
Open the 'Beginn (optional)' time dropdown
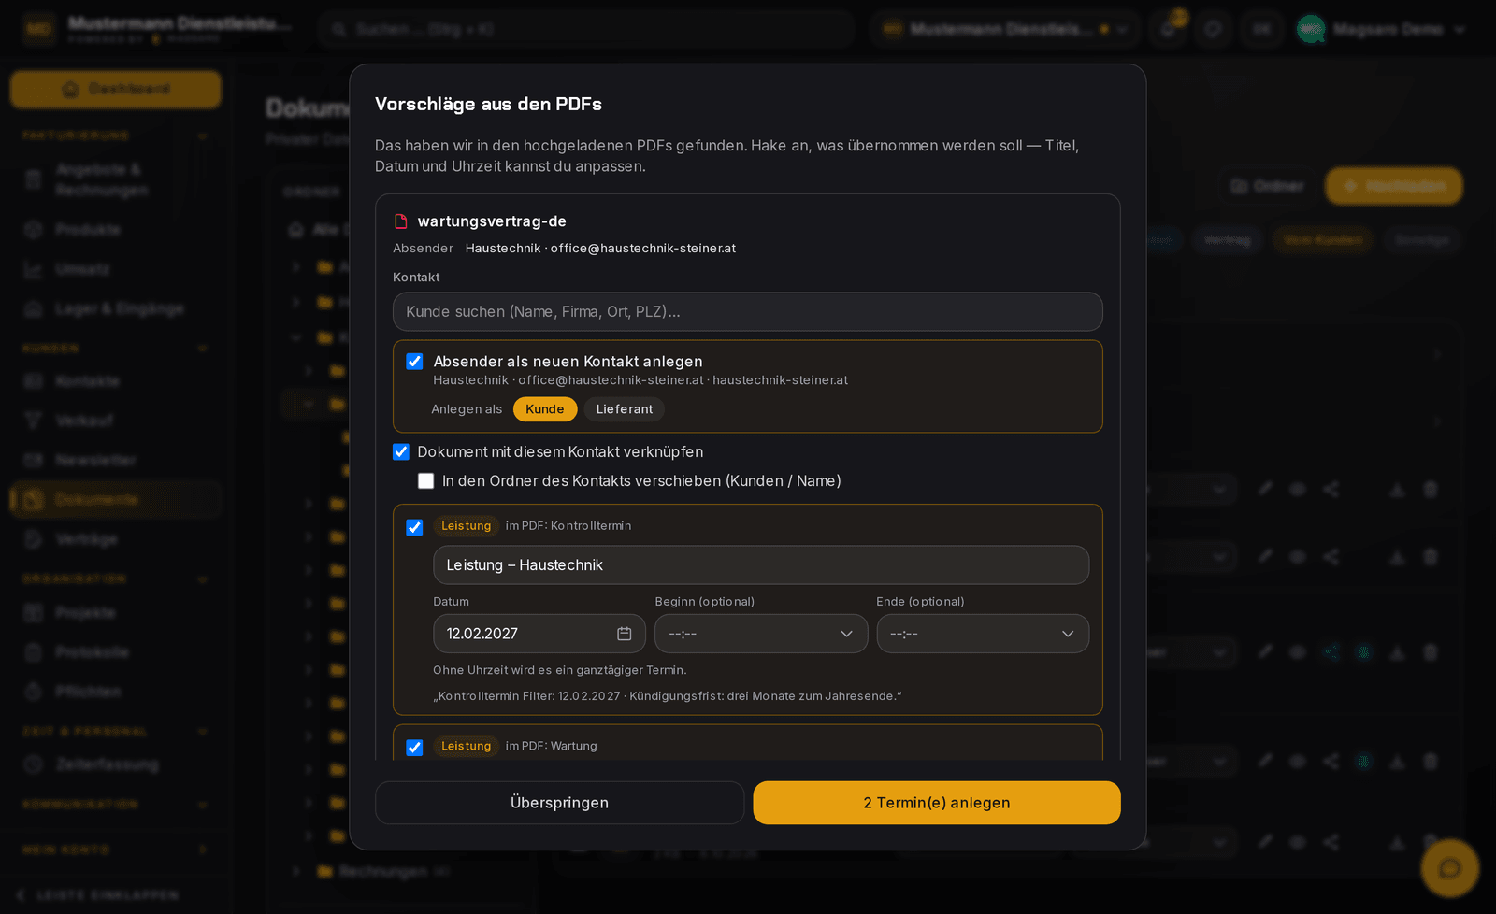pos(761,634)
